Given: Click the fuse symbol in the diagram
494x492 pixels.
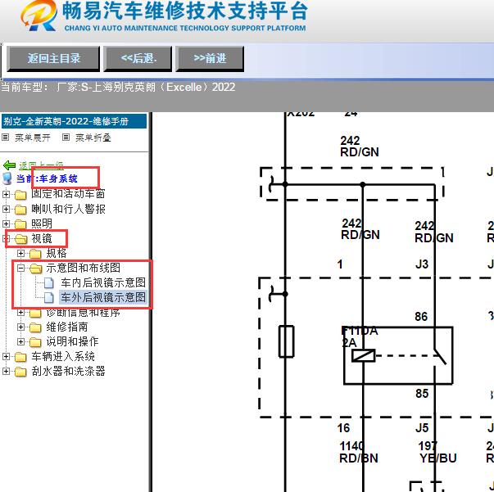Looking at the screenshot, I should (287, 341).
